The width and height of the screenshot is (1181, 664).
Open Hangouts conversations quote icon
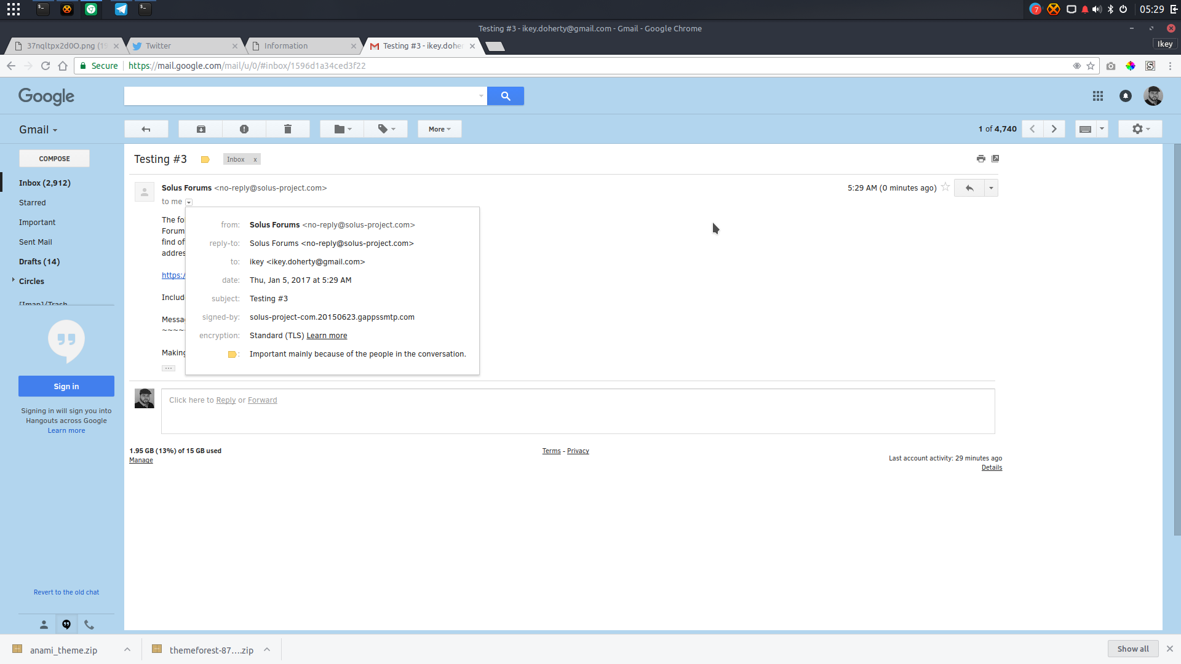pyautogui.click(x=66, y=625)
